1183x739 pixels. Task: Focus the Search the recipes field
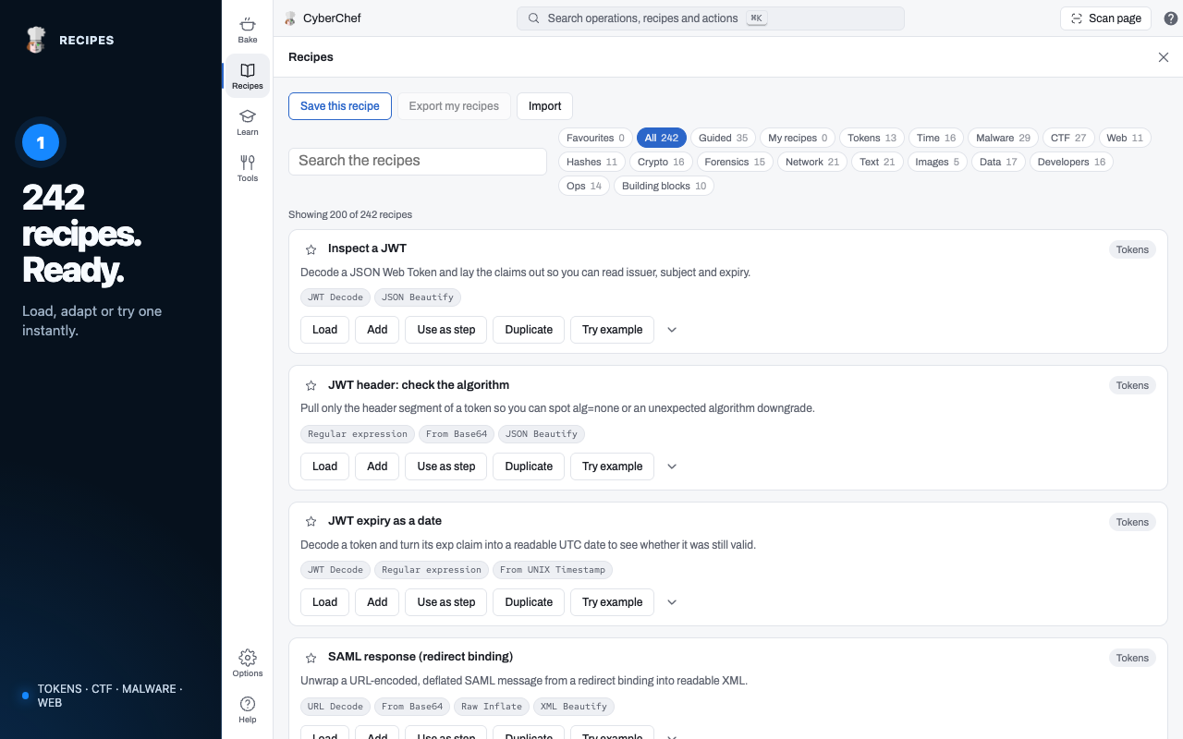click(x=418, y=161)
